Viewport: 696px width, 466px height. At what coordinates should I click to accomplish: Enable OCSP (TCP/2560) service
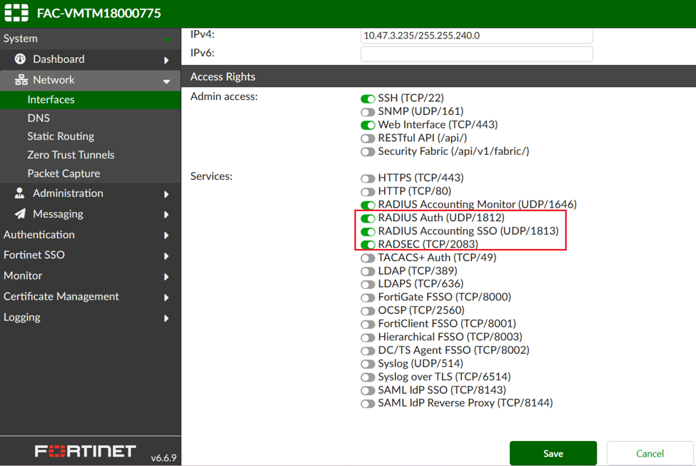tap(368, 310)
